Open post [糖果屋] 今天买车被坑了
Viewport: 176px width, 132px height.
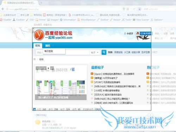[x=106, y=78]
